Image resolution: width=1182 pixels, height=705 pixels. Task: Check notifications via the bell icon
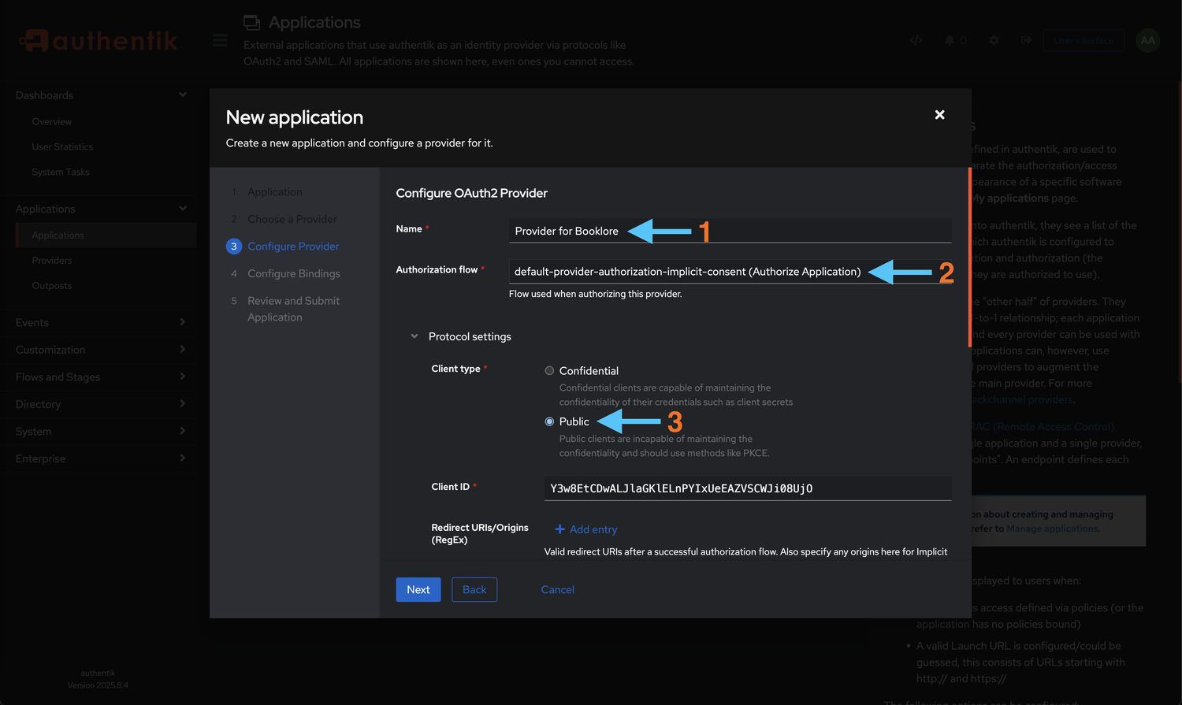pyautogui.click(x=950, y=39)
